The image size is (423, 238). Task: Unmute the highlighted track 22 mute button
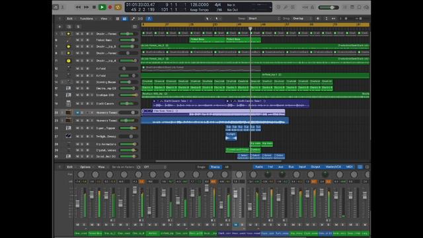pos(77,112)
